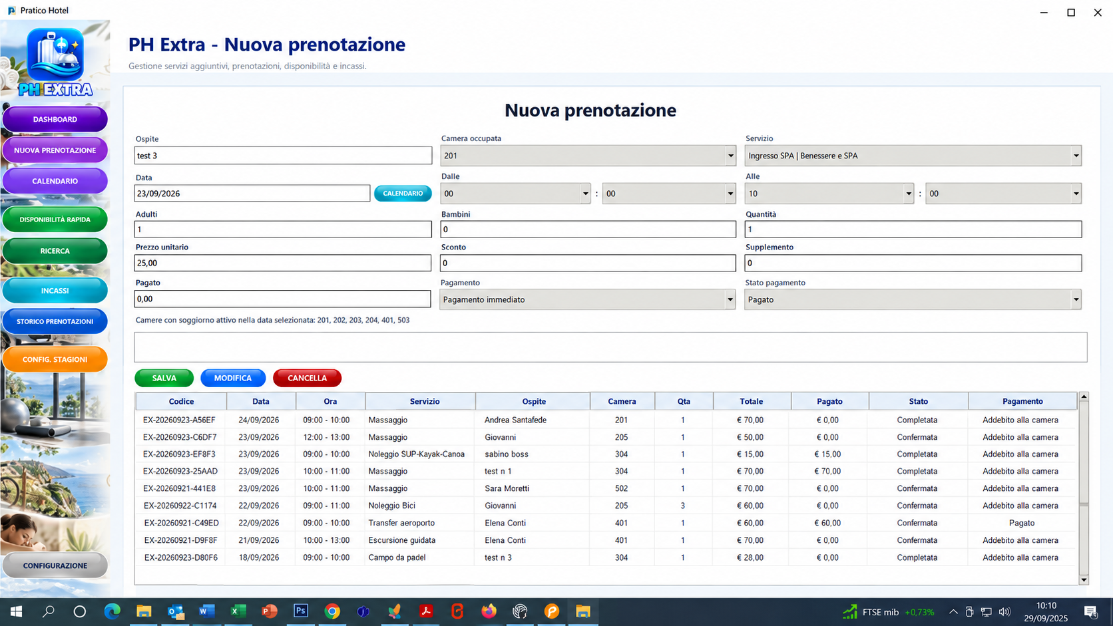Open taskbar search magnifier
The image size is (1113, 626).
48,611
